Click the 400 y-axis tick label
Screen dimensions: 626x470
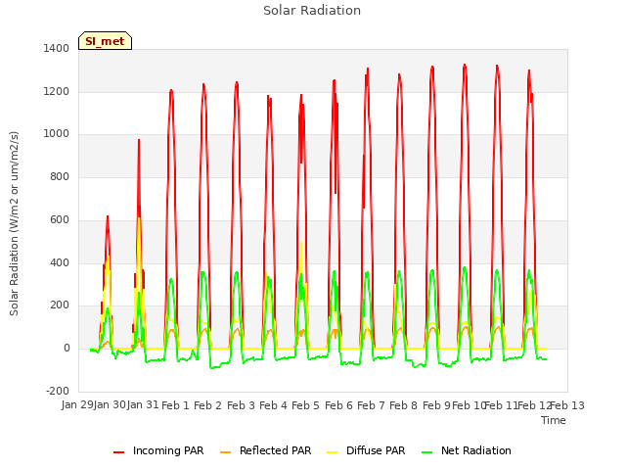pos(60,263)
